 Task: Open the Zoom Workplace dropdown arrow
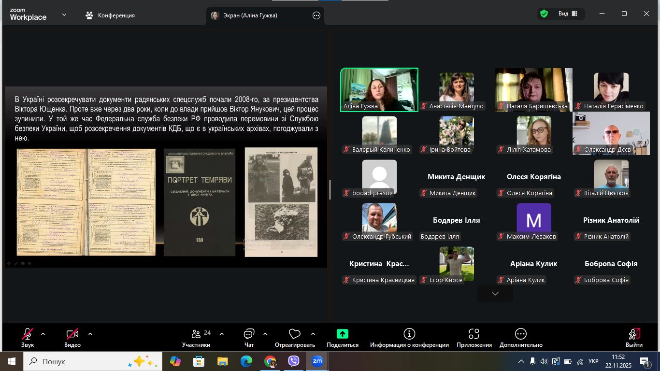pyautogui.click(x=64, y=15)
